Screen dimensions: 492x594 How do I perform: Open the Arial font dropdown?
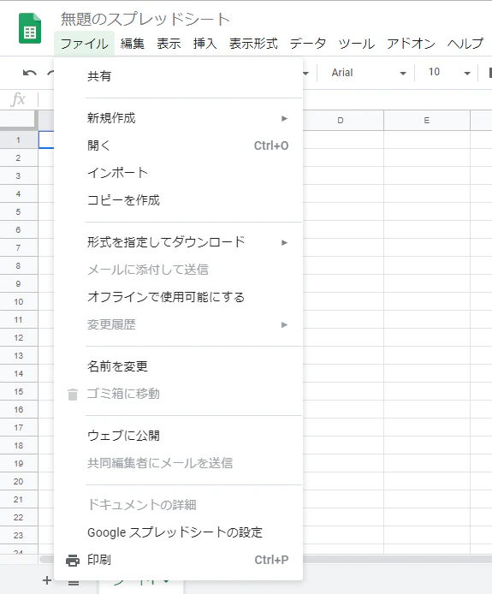[369, 73]
